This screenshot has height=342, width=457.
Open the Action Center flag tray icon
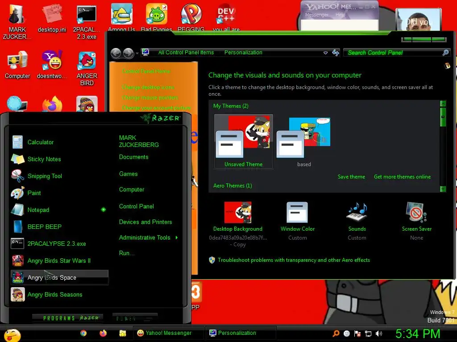coord(357,334)
